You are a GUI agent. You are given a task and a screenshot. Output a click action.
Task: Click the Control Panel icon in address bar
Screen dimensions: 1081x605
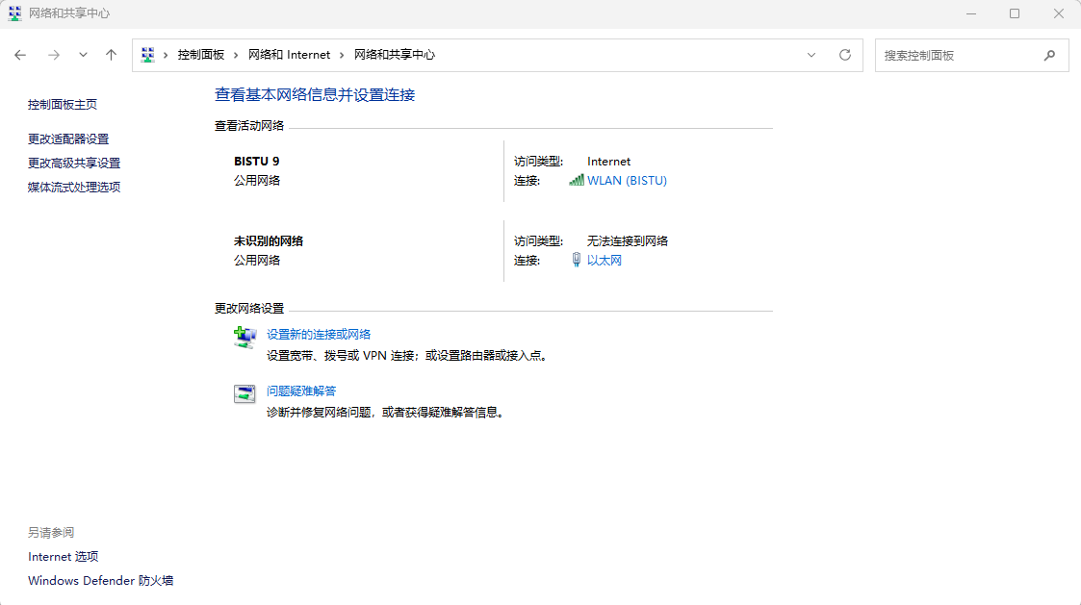[x=147, y=55]
